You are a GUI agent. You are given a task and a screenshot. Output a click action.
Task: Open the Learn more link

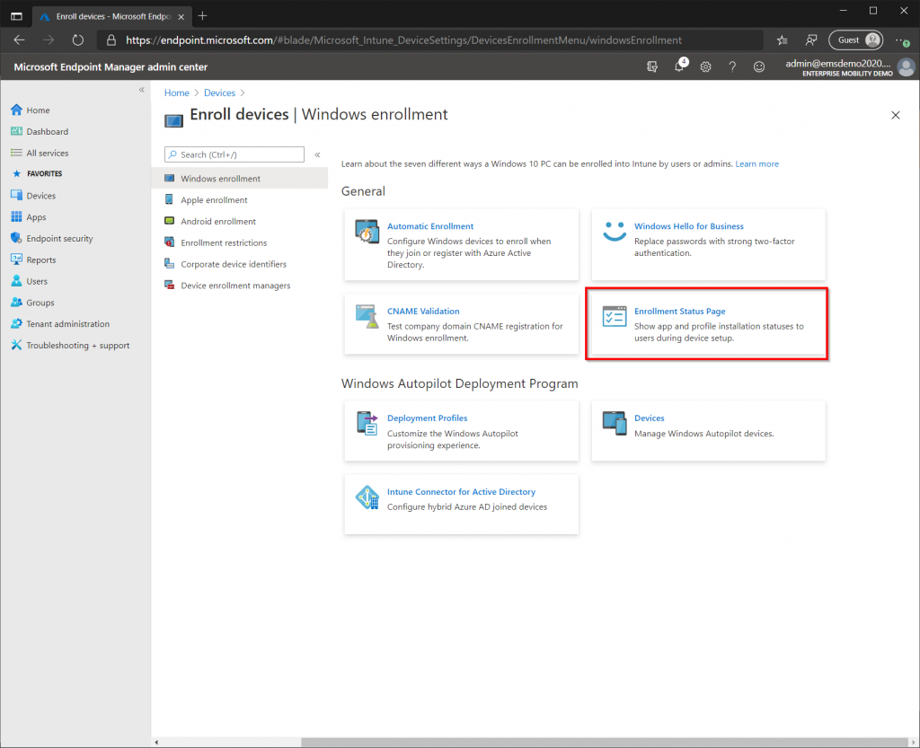[x=756, y=164]
